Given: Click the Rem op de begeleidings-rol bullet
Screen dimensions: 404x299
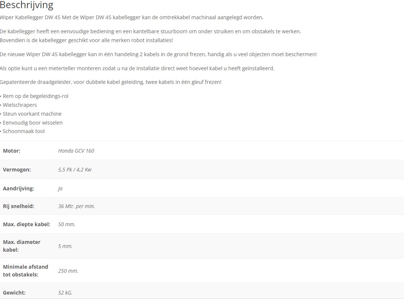Looking at the screenshot, I should [35, 96].
